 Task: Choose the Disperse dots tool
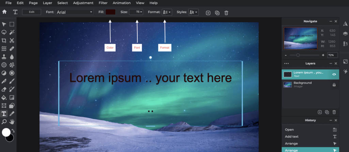[12, 65]
